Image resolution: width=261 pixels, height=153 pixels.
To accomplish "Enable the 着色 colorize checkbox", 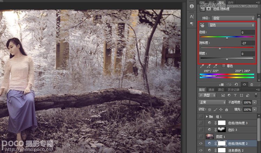I will coord(224,66).
